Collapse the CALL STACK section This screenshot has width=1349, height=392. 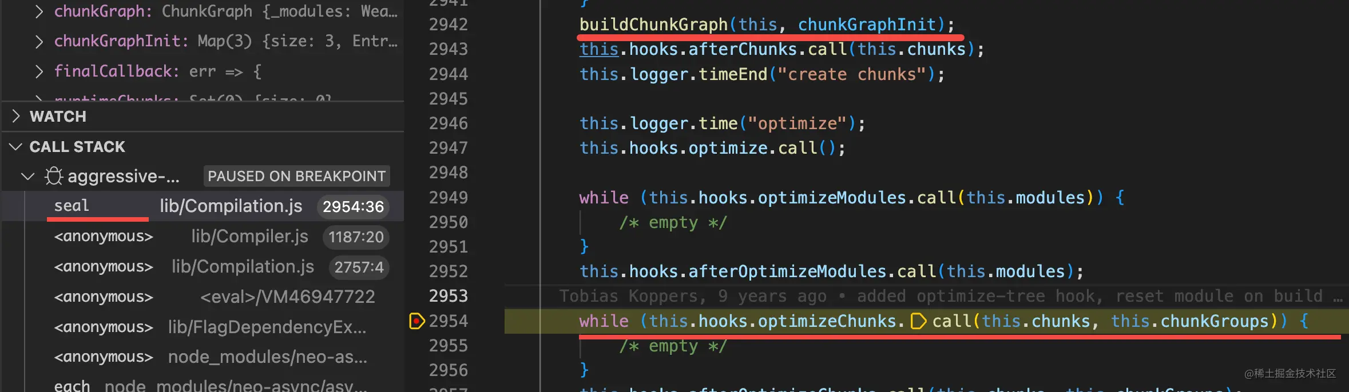tap(16, 147)
